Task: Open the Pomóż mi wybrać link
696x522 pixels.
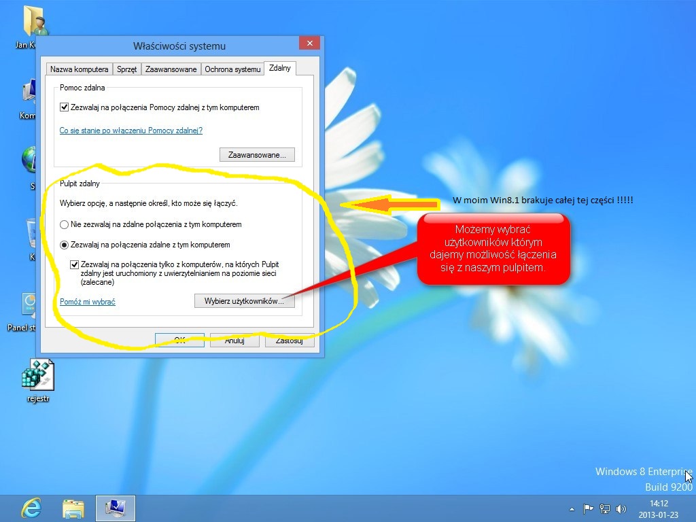Action: (88, 302)
